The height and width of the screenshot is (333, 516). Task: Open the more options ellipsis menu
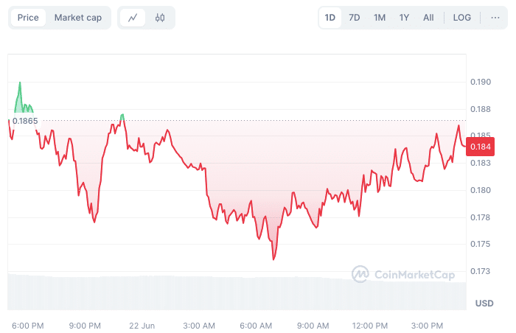495,18
